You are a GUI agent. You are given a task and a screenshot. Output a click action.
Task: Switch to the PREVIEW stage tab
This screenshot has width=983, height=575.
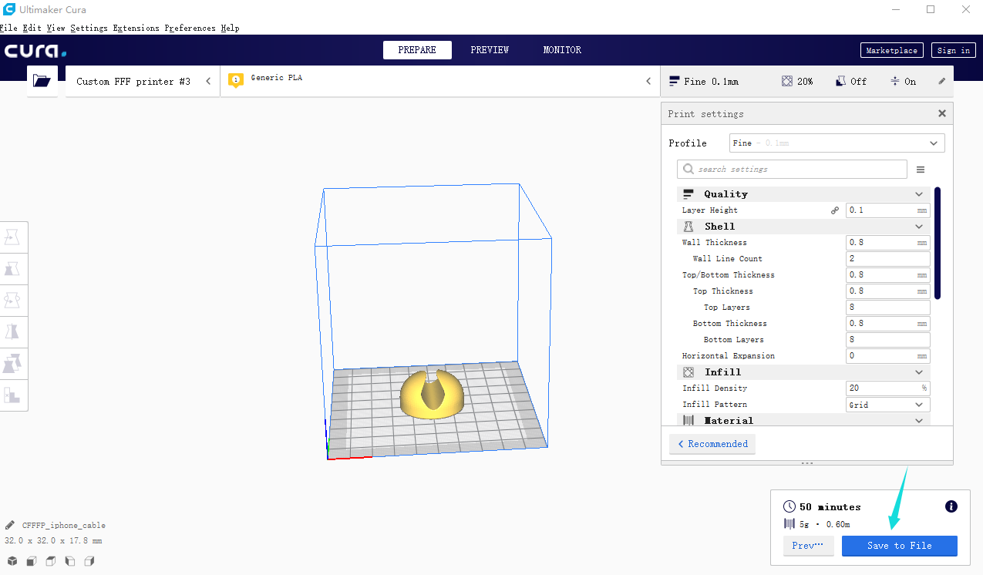490,50
